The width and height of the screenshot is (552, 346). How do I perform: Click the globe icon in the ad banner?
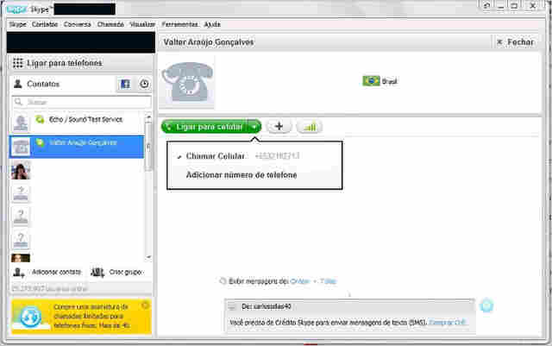coord(31,318)
